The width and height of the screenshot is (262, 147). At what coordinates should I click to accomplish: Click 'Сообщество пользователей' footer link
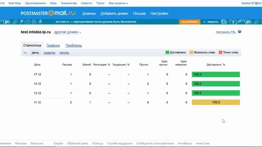pos(155,143)
